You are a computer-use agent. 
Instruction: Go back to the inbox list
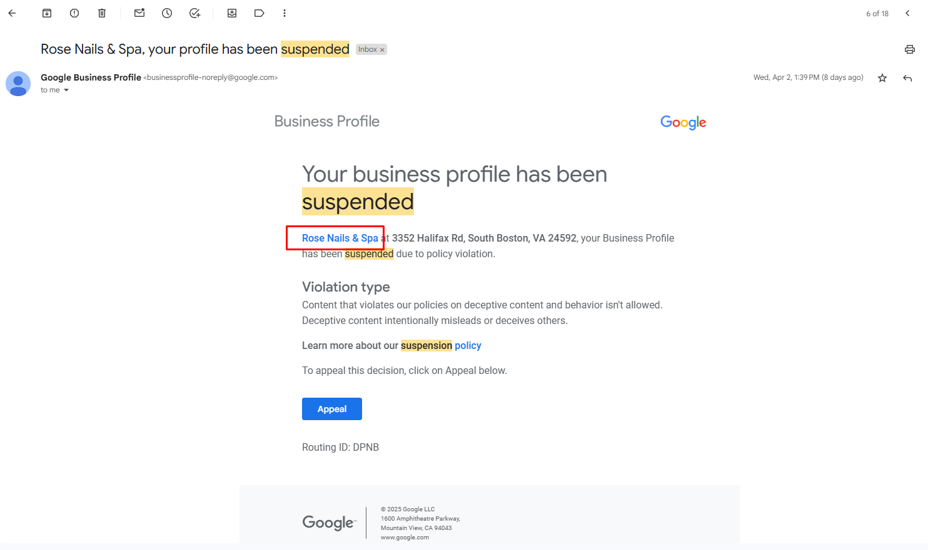12,13
